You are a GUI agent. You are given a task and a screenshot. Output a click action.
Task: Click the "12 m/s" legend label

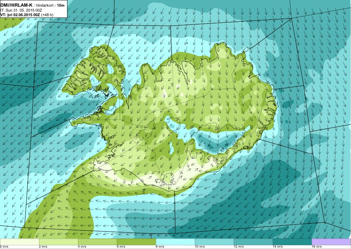239,247
